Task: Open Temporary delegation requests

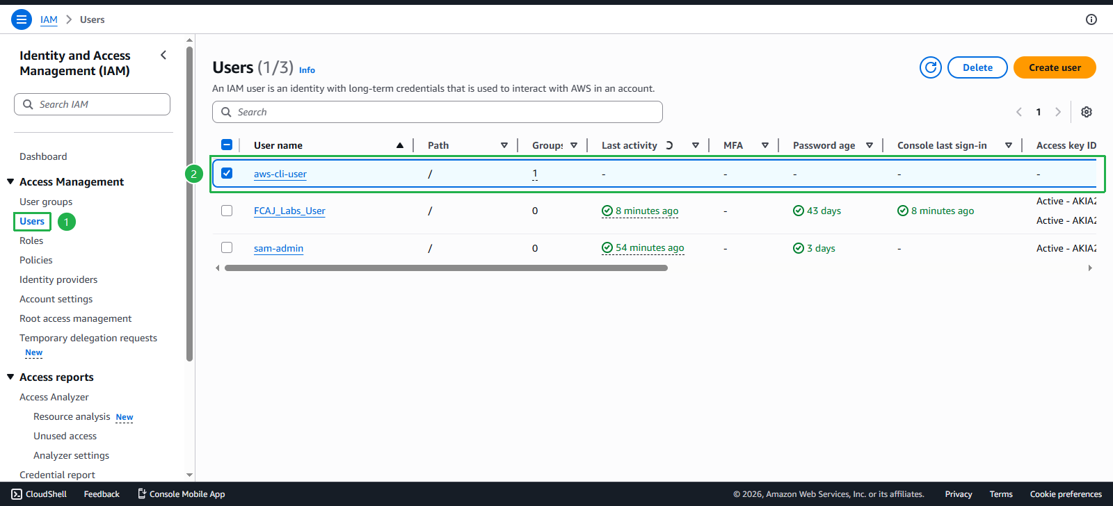Action: pyautogui.click(x=88, y=338)
